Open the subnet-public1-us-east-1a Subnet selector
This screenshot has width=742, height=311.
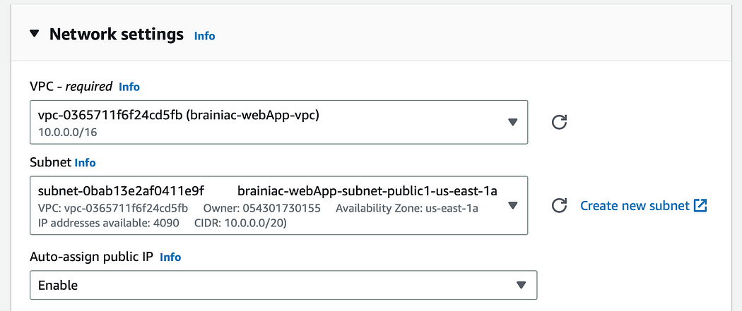click(x=278, y=205)
